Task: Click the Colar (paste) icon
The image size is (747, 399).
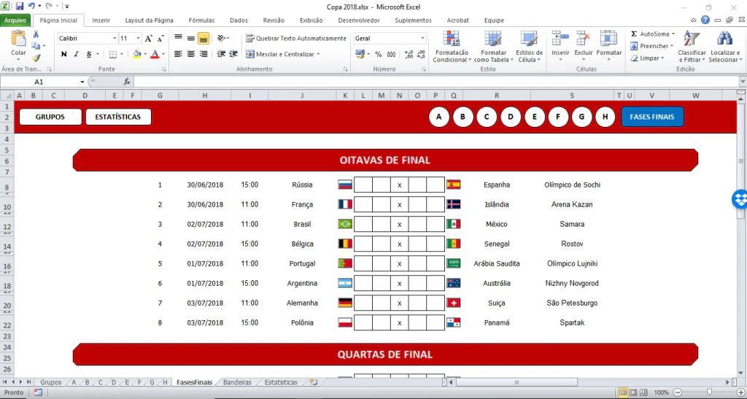Action: coord(18,41)
